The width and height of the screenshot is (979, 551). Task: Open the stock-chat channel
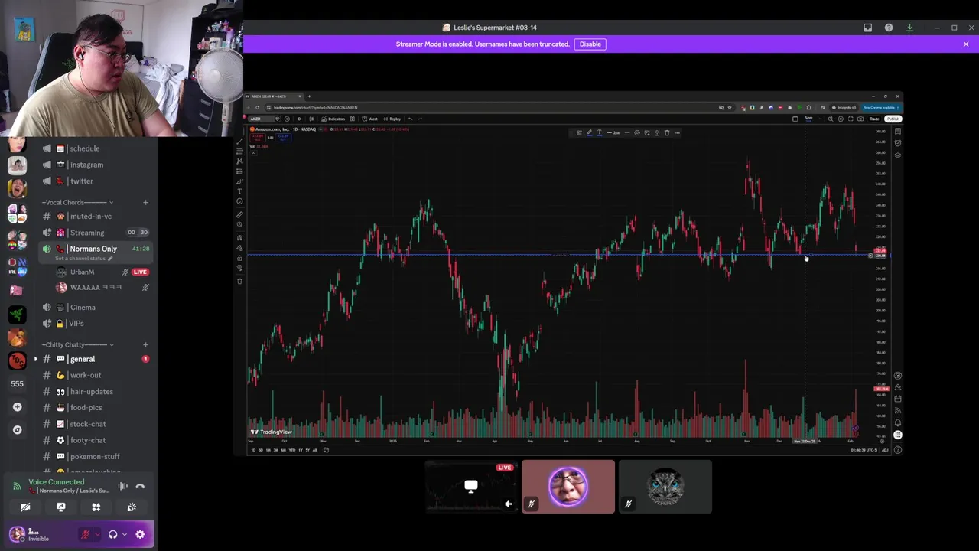(x=95, y=424)
